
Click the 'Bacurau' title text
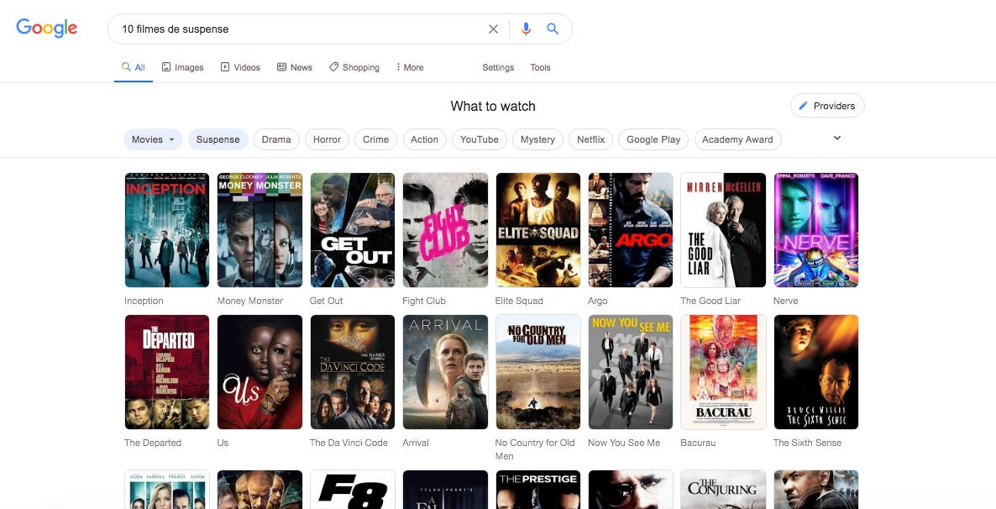698,443
